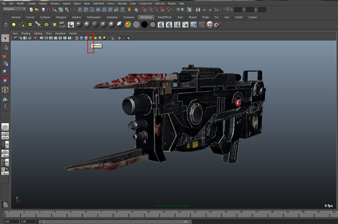Toggle snap to curves in status line

tap(150, 10)
